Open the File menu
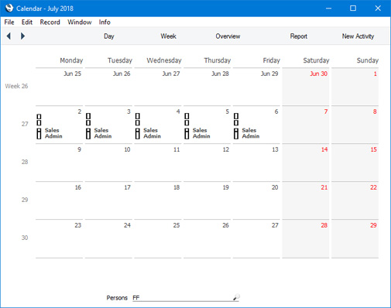391x308 pixels. click(x=9, y=22)
